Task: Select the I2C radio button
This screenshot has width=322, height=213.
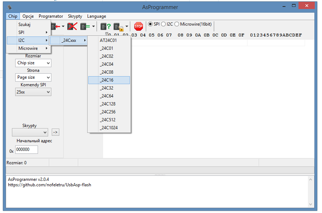Action: tap(164, 24)
